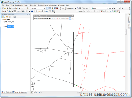Collapse the Layers group

tap(2, 20)
